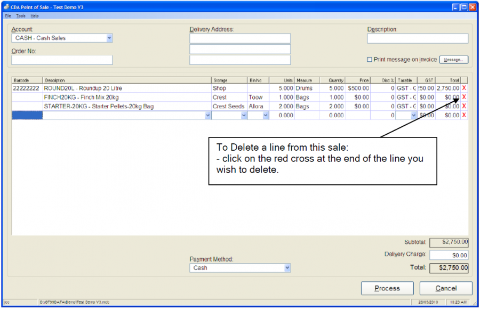
Task: Open the Tools menu
Action: pyautogui.click(x=20, y=15)
